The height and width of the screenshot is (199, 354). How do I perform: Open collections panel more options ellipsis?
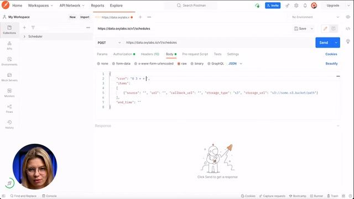[x=88, y=28]
